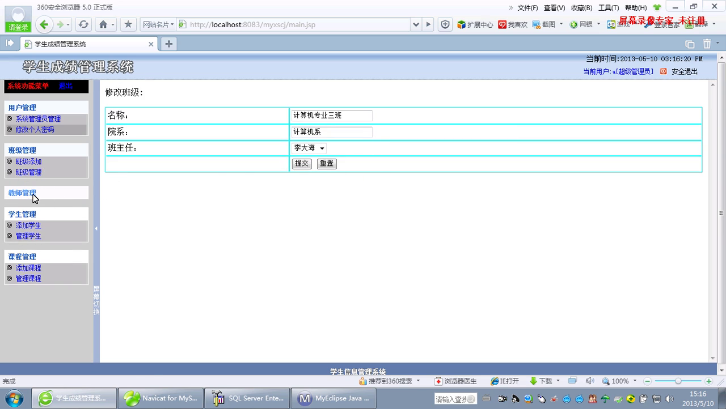
Task: Expand 推荐到360搜索 dropdown arrow
Action: [x=418, y=381]
